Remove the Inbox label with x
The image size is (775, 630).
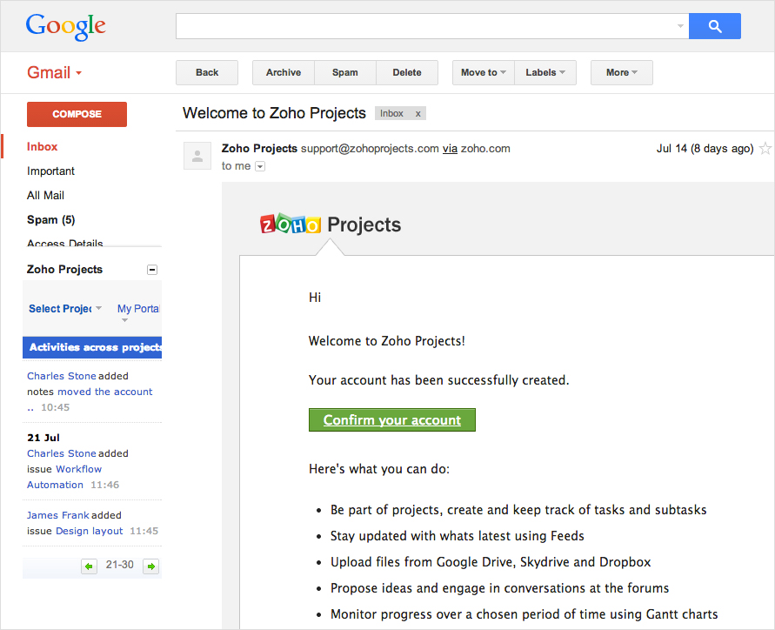(418, 114)
